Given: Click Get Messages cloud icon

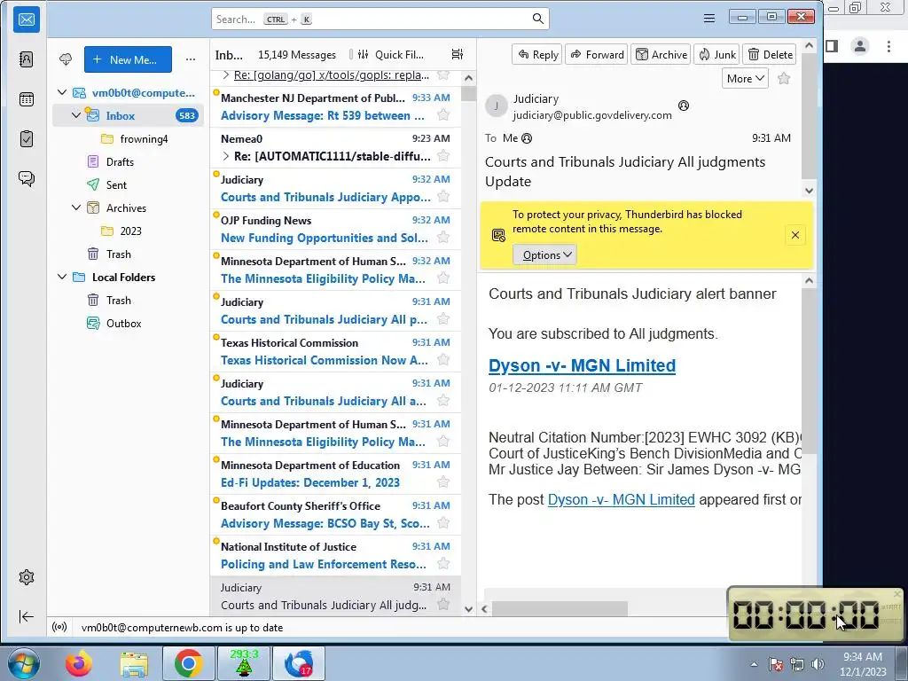Looking at the screenshot, I should click(66, 59).
